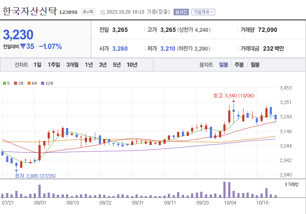Click the 저가 value 3,210
Viewport: 306px width, 214px height.
click(x=168, y=48)
